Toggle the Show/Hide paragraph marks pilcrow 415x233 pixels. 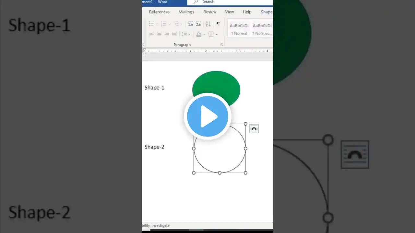tap(218, 24)
